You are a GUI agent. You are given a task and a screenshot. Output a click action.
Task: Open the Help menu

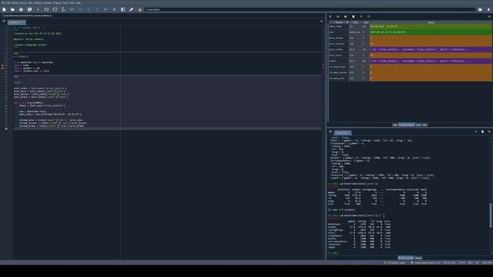coord(79,3)
